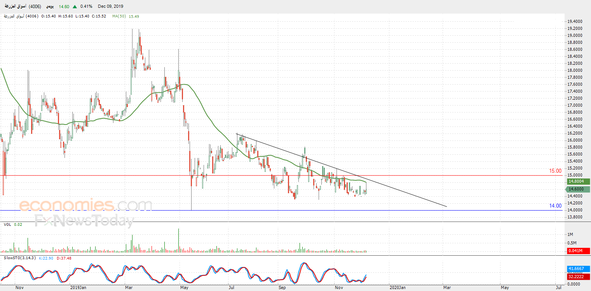Screen dimensions: 591x291
Task: Click the red 15.00 resistance level label
Action: click(x=555, y=171)
